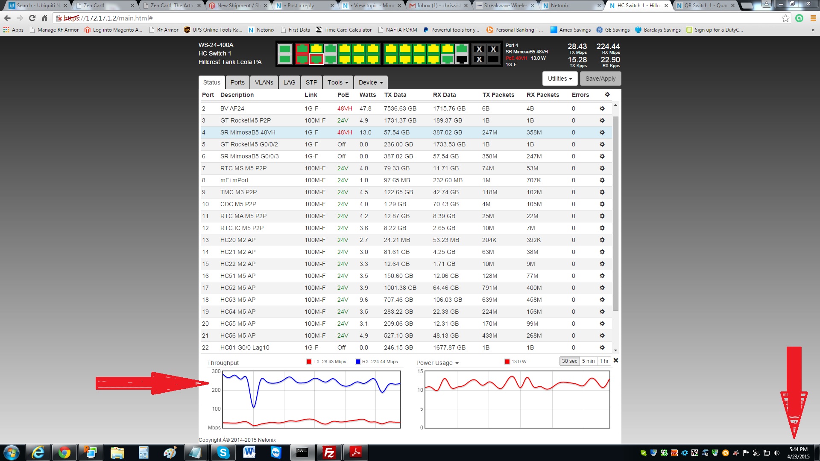
Task: Expand the Device dropdown menu
Action: (x=371, y=82)
